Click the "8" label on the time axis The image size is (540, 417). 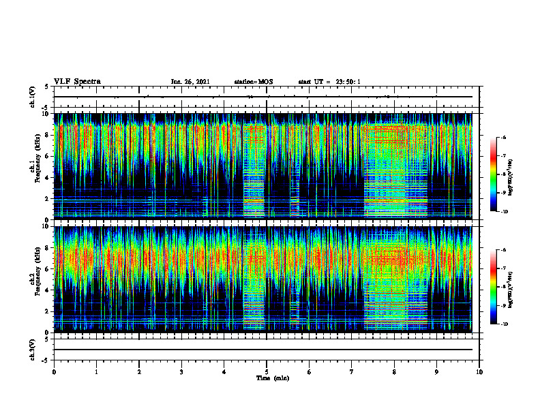(x=394, y=372)
